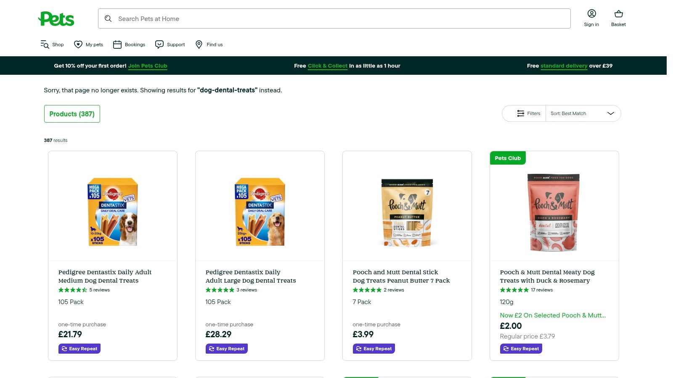Image resolution: width=673 pixels, height=378 pixels.
Task: Follow the Join Pets Club link
Action: tap(148, 66)
